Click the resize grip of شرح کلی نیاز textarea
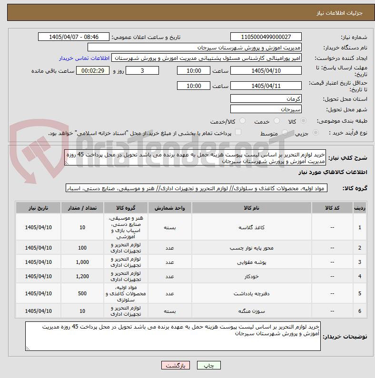Screen dimensions: 375x378 point(67,163)
